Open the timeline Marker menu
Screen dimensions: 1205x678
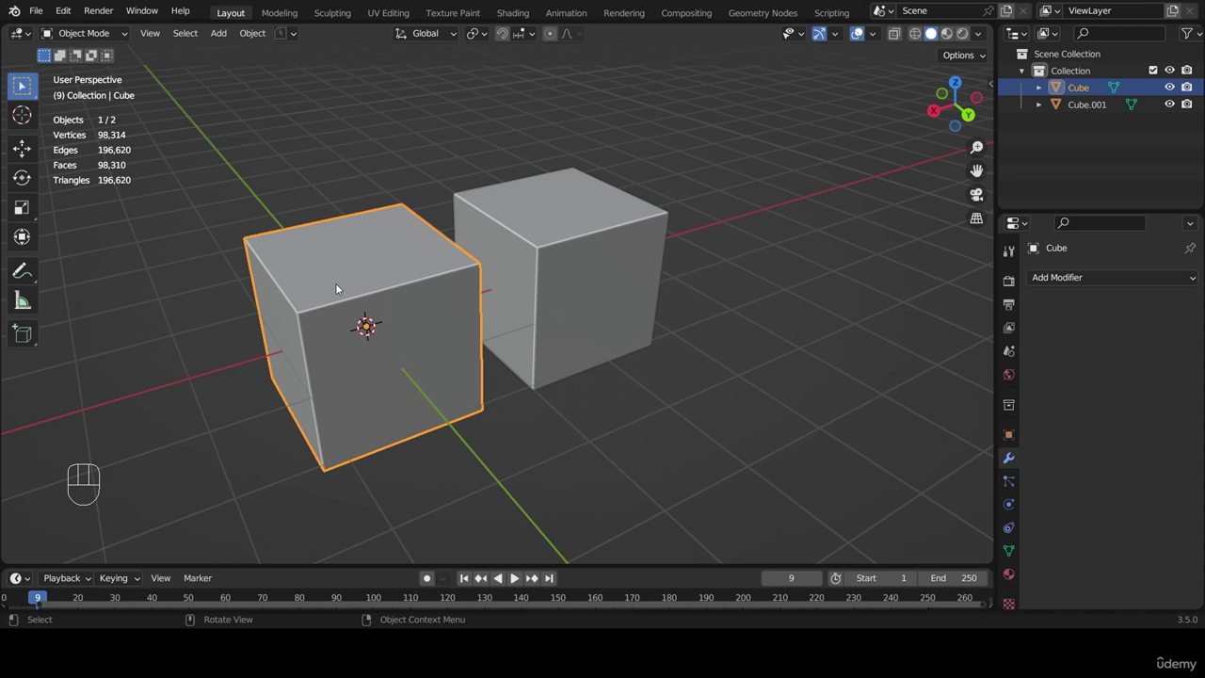[198, 578]
